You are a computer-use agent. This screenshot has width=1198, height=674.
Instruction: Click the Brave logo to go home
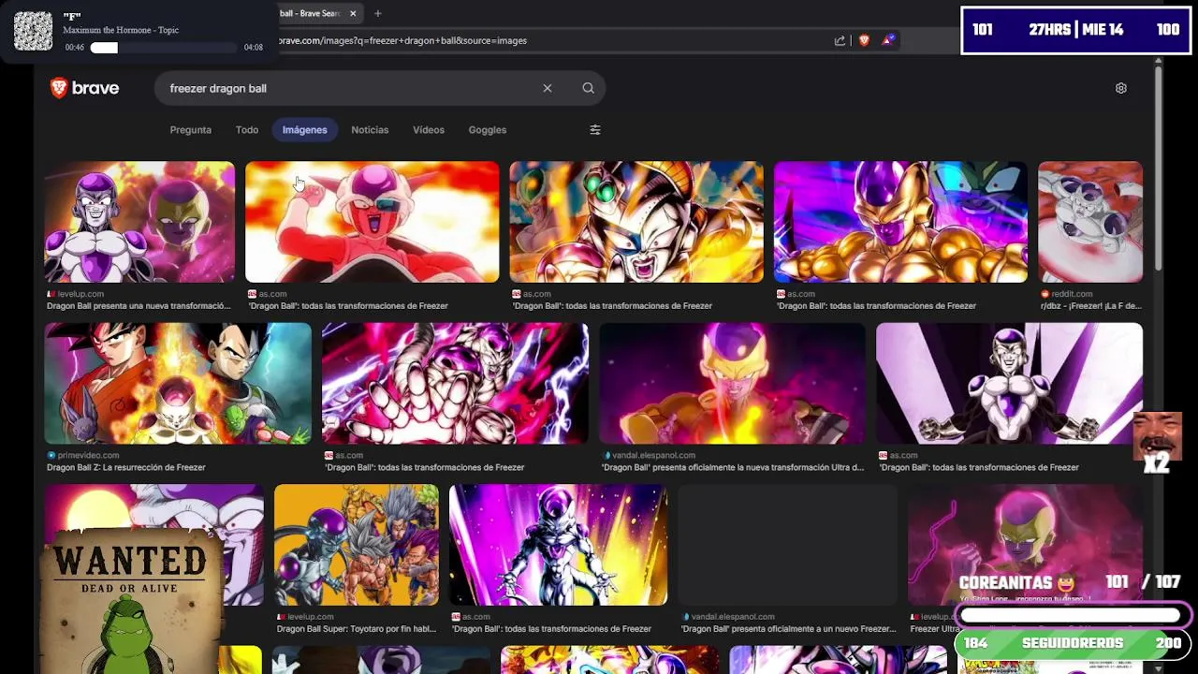[84, 88]
